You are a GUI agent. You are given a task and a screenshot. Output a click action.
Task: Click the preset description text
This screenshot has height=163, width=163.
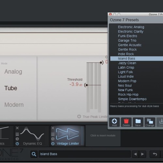(134, 106)
